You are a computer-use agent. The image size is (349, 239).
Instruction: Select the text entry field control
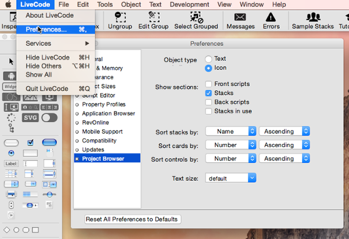pos(30,164)
